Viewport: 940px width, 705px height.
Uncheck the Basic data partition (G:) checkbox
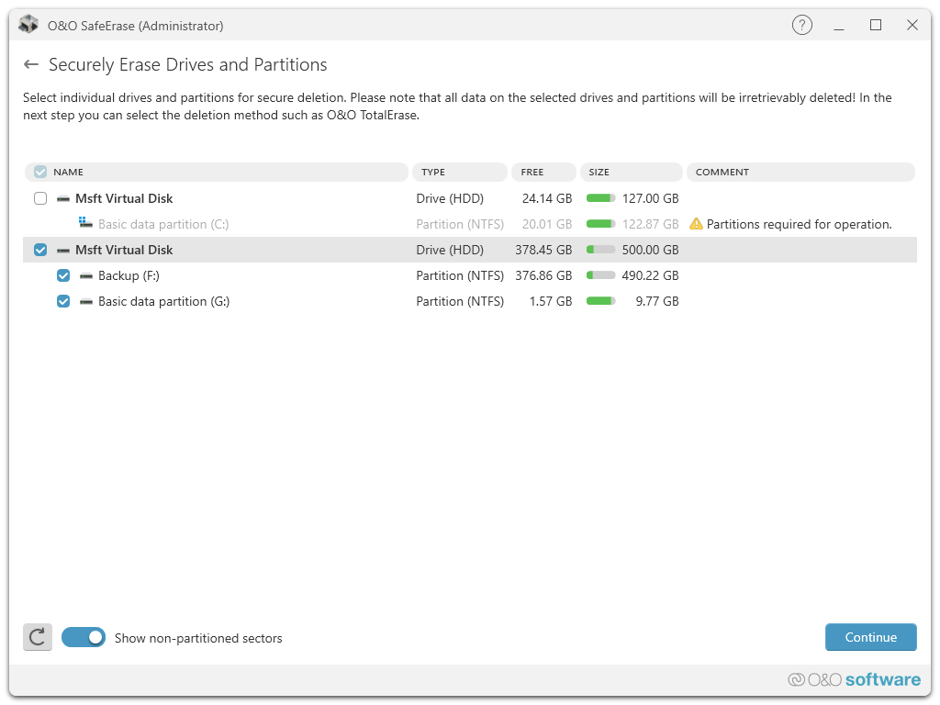point(63,301)
